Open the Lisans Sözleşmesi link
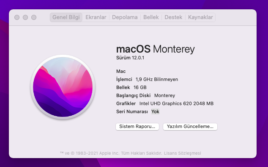Image resolution: width=268 pixels, height=167 pixels. [183, 153]
